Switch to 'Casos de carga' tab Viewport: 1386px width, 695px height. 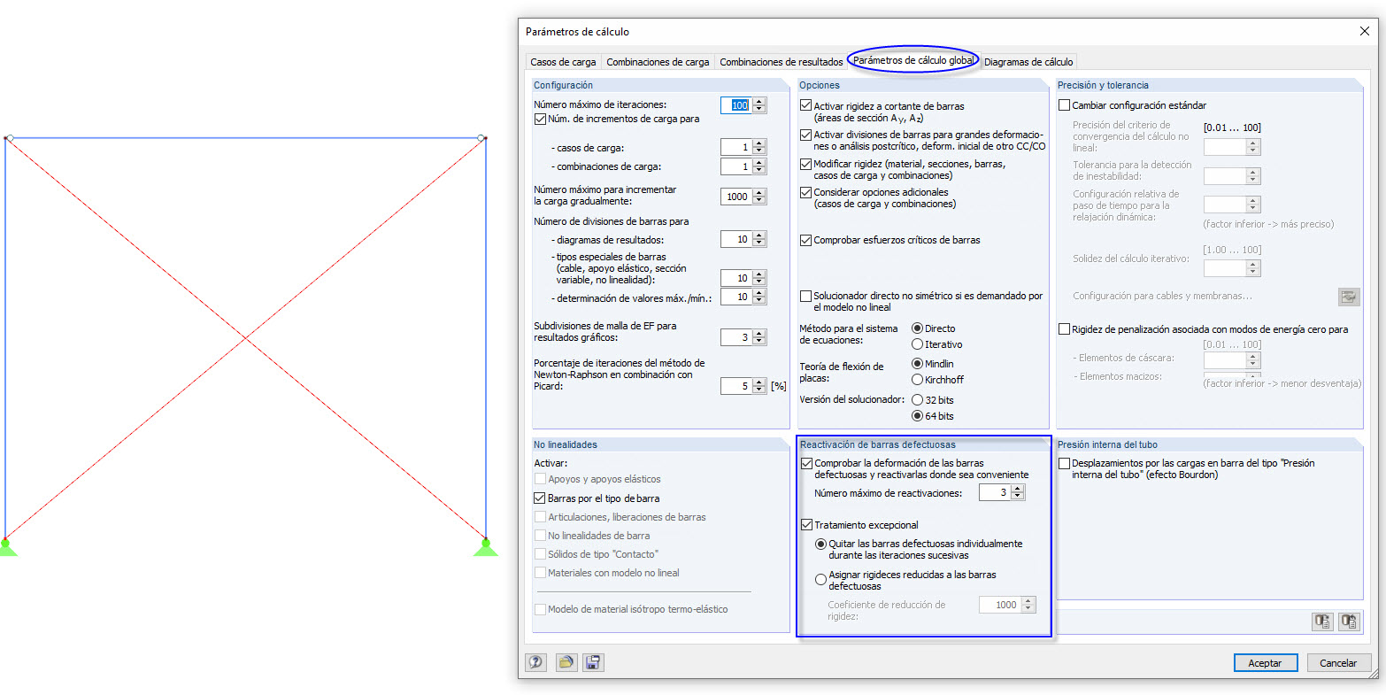563,62
